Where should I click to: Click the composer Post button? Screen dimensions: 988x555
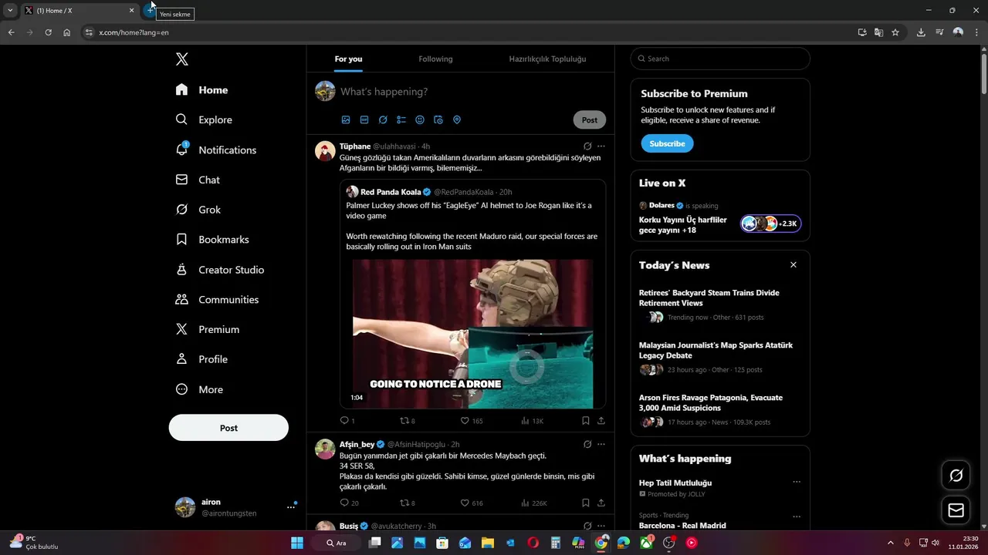pos(590,120)
